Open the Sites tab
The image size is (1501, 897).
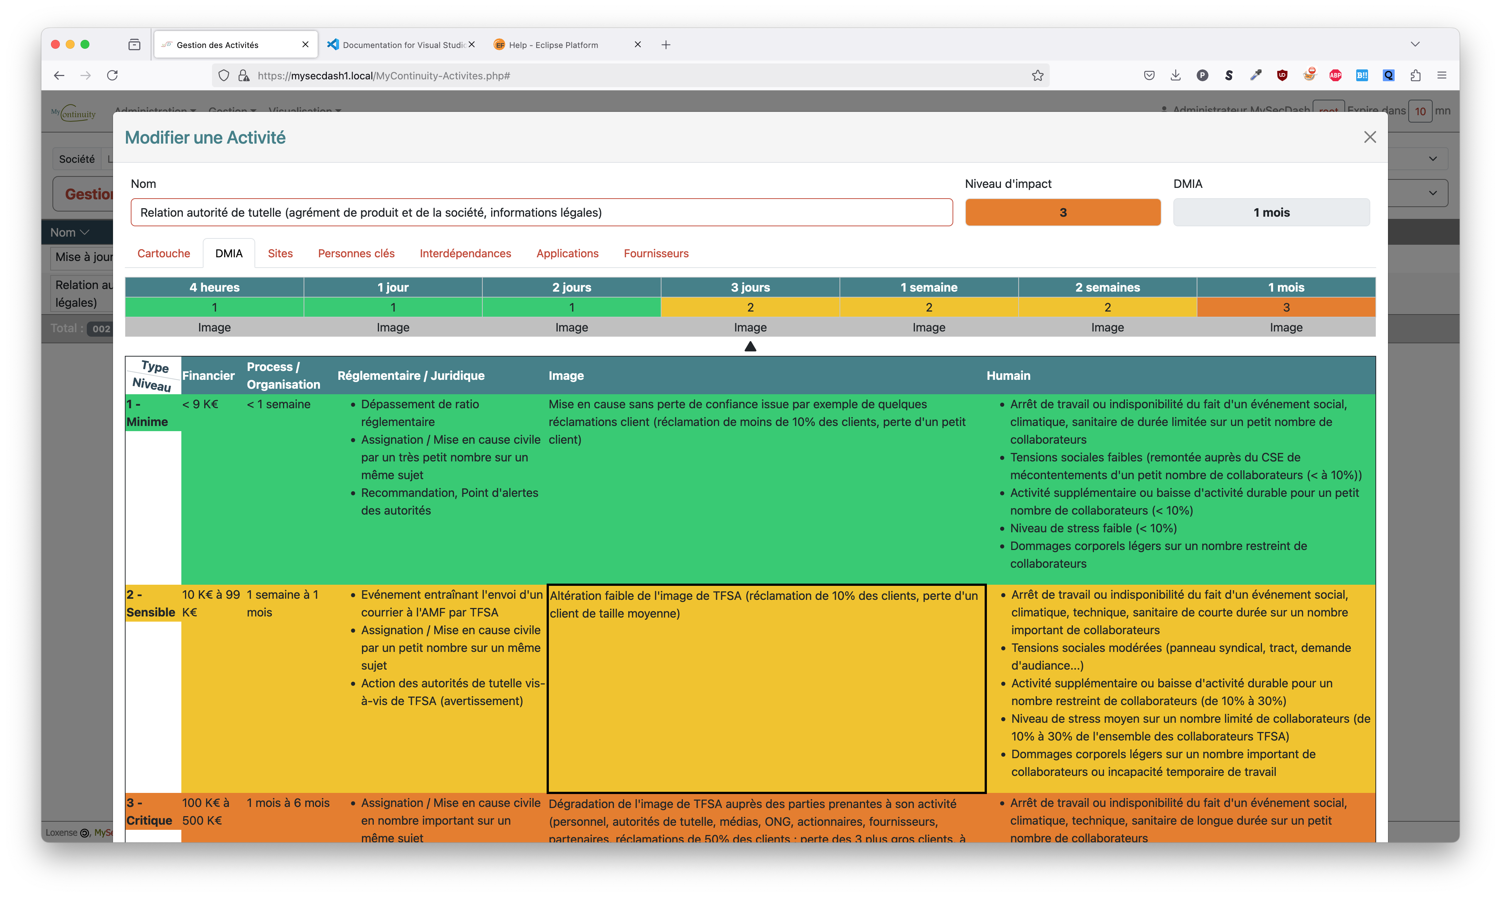coord(280,253)
